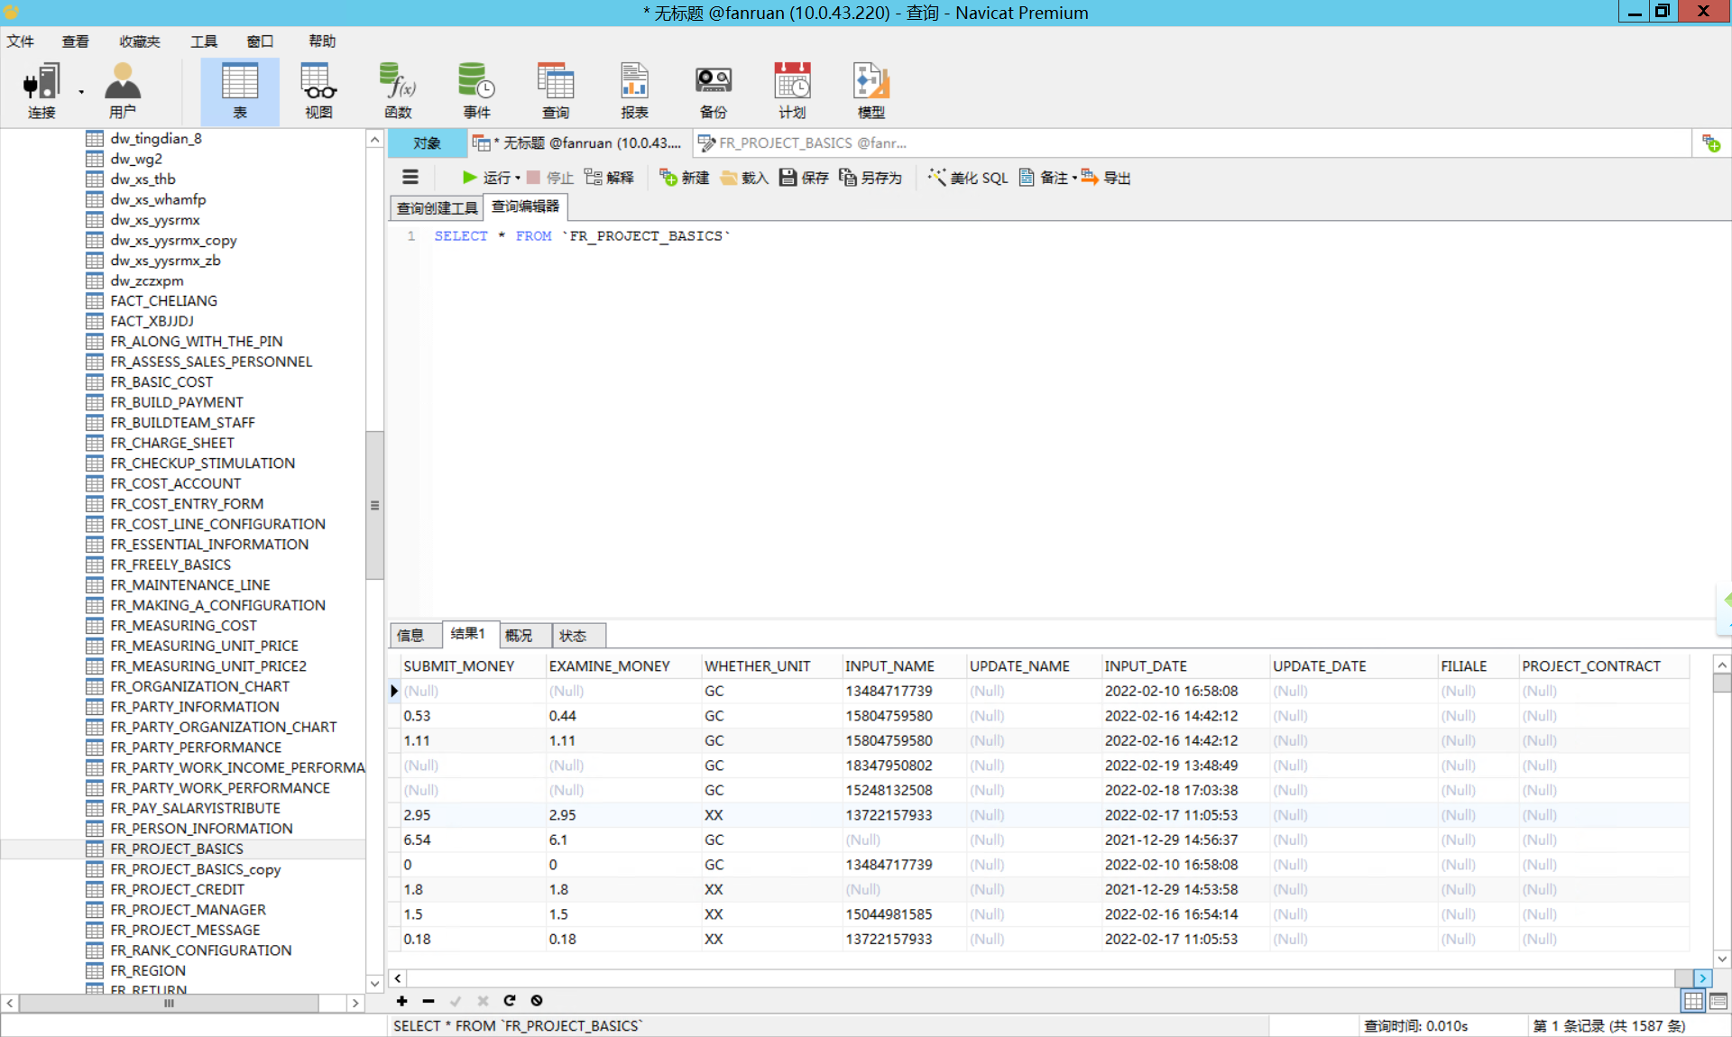Open the 报表 (Report) tool
Image resolution: width=1732 pixels, height=1037 pixels.
pos(634,90)
